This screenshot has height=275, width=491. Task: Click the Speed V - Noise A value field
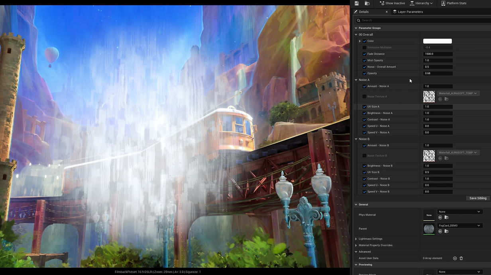438,132
